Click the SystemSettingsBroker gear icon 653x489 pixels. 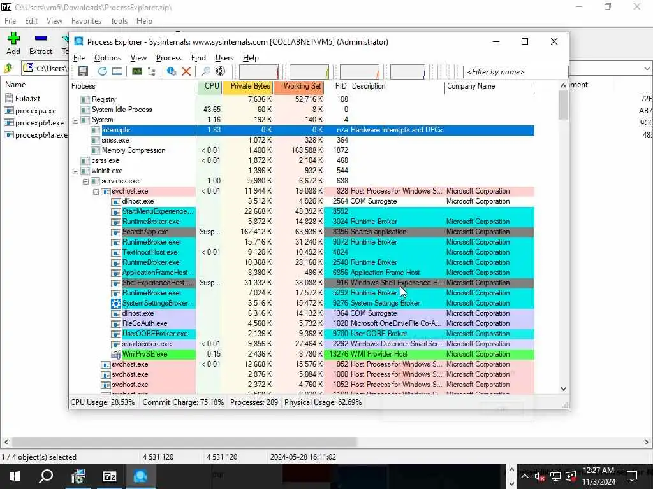tap(116, 303)
